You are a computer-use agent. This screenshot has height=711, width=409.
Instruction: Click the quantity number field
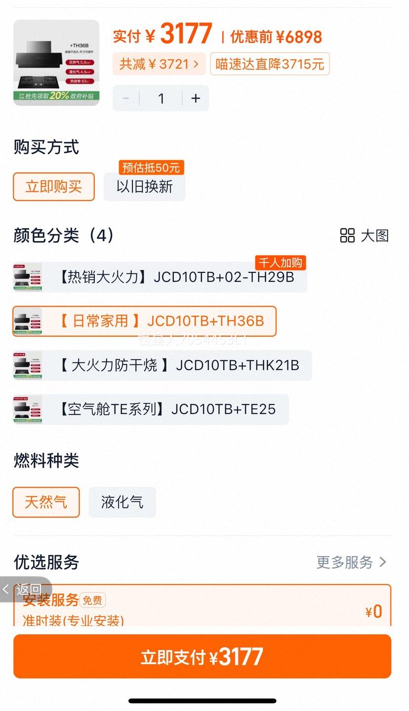[161, 98]
